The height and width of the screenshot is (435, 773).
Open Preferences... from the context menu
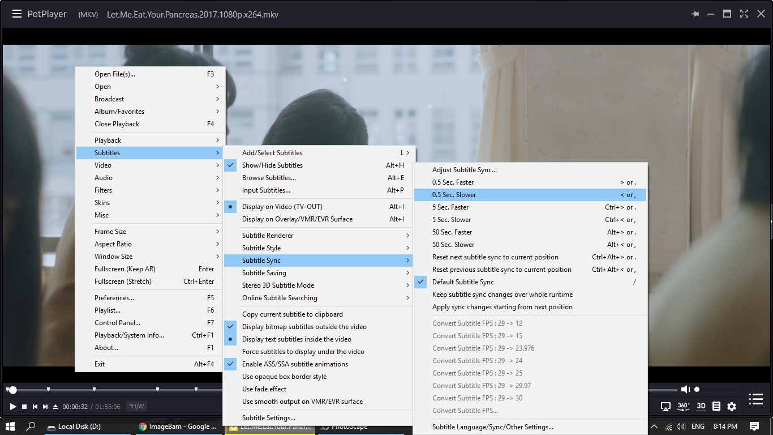[114, 298]
